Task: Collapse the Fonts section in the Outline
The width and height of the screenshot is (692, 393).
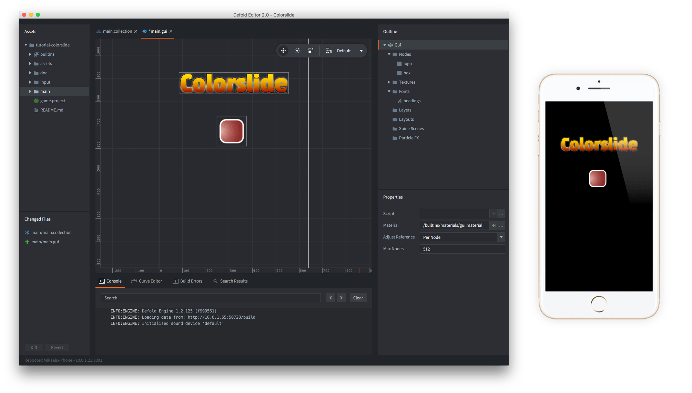Action: [389, 91]
